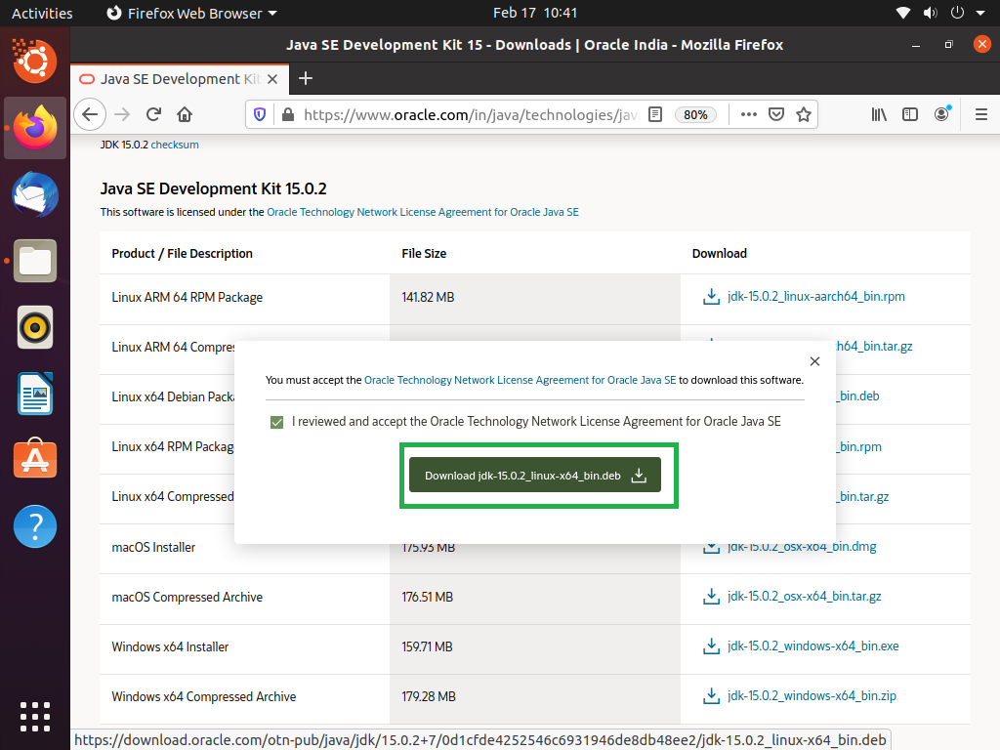Screen dimensions: 1000x750
Task: Toggle reader view in address bar
Action: click(x=655, y=115)
